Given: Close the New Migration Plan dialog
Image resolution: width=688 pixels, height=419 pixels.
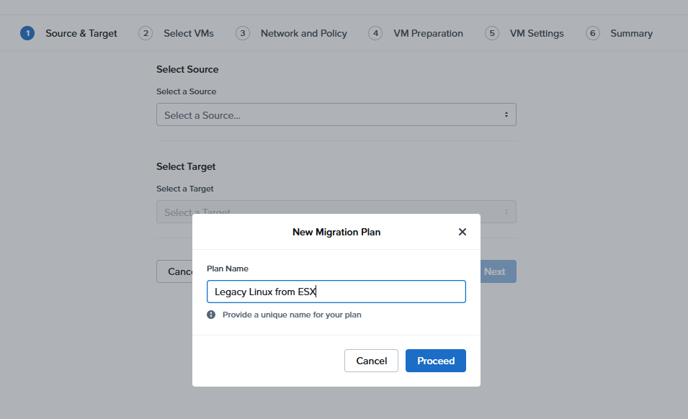Looking at the screenshot, I should click(x=463, y=232).
